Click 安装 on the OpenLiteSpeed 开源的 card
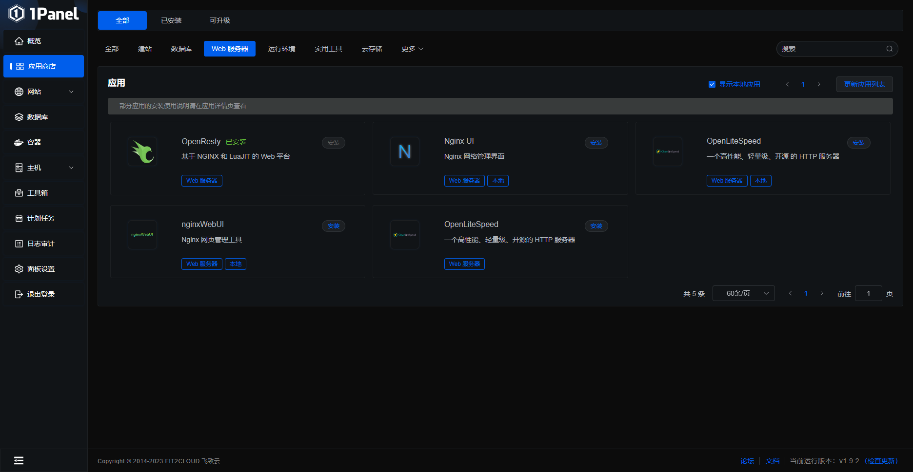This screenshot has width=913, height=472. 596,226
